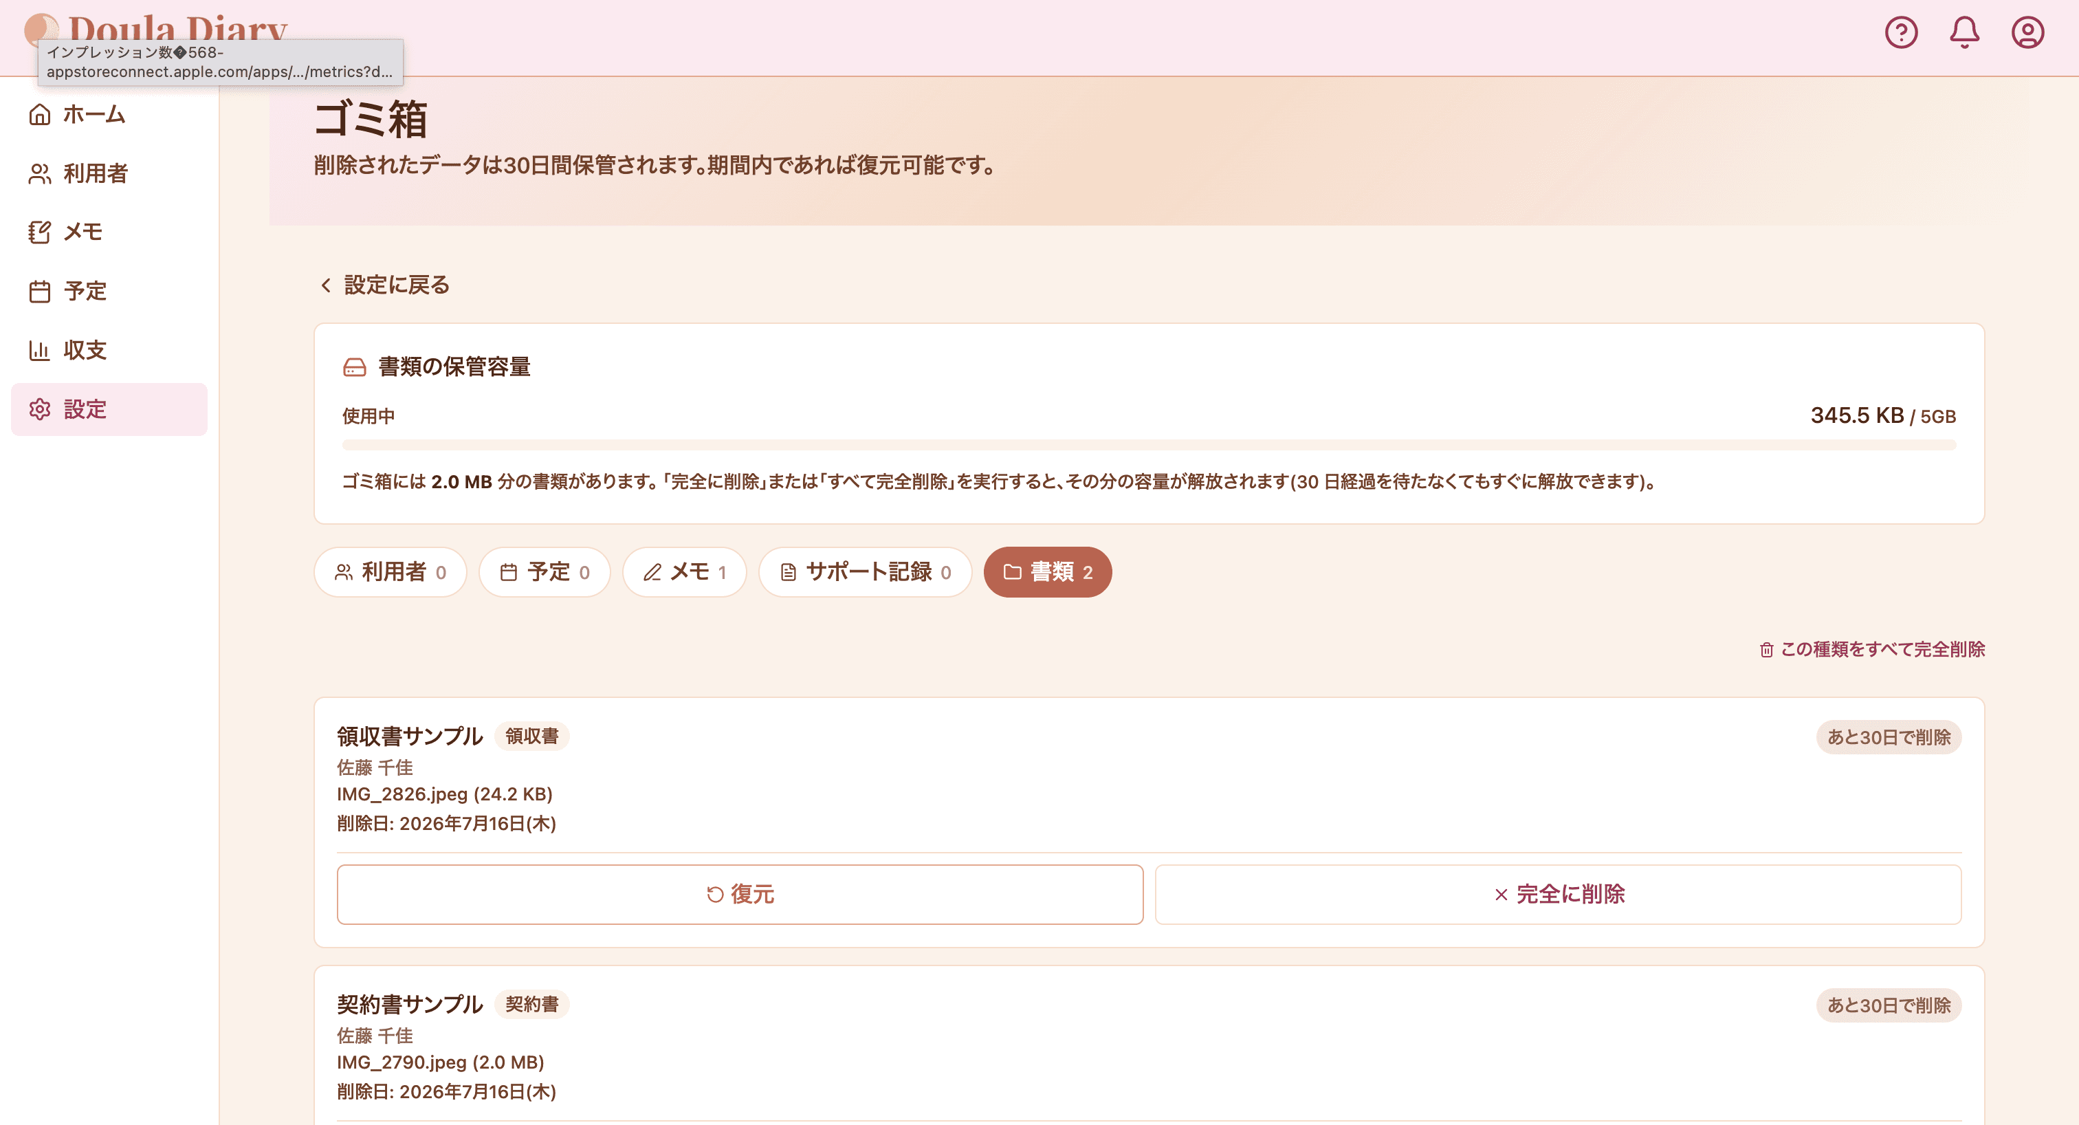
Task: Click file name IMG_2826.jpeg (24.2 KB)
Action: click(x=445, y=794)
